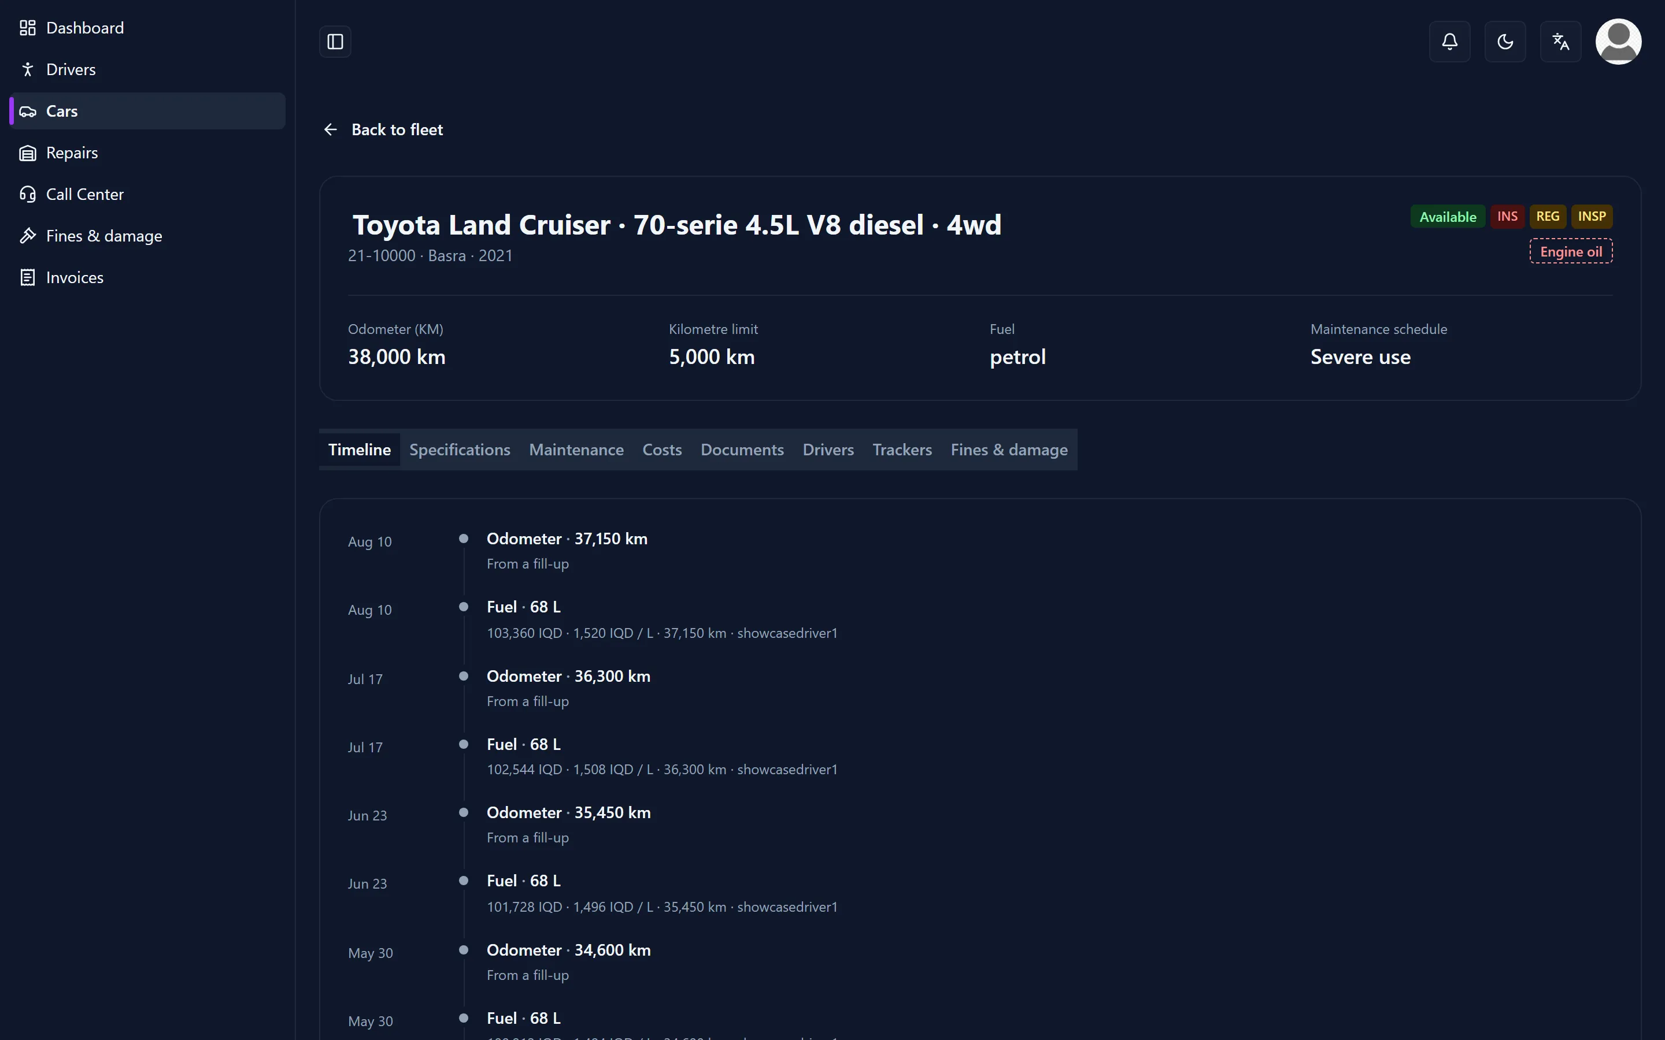Click timeline marker for Odometer 34,600 km
The height and width of the screenshot is (1040, 1665).
click(x=464, y=950)
